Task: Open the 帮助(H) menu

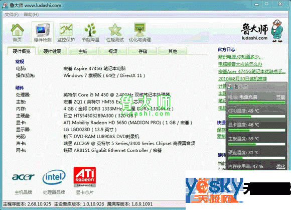Action: point(31,15)
